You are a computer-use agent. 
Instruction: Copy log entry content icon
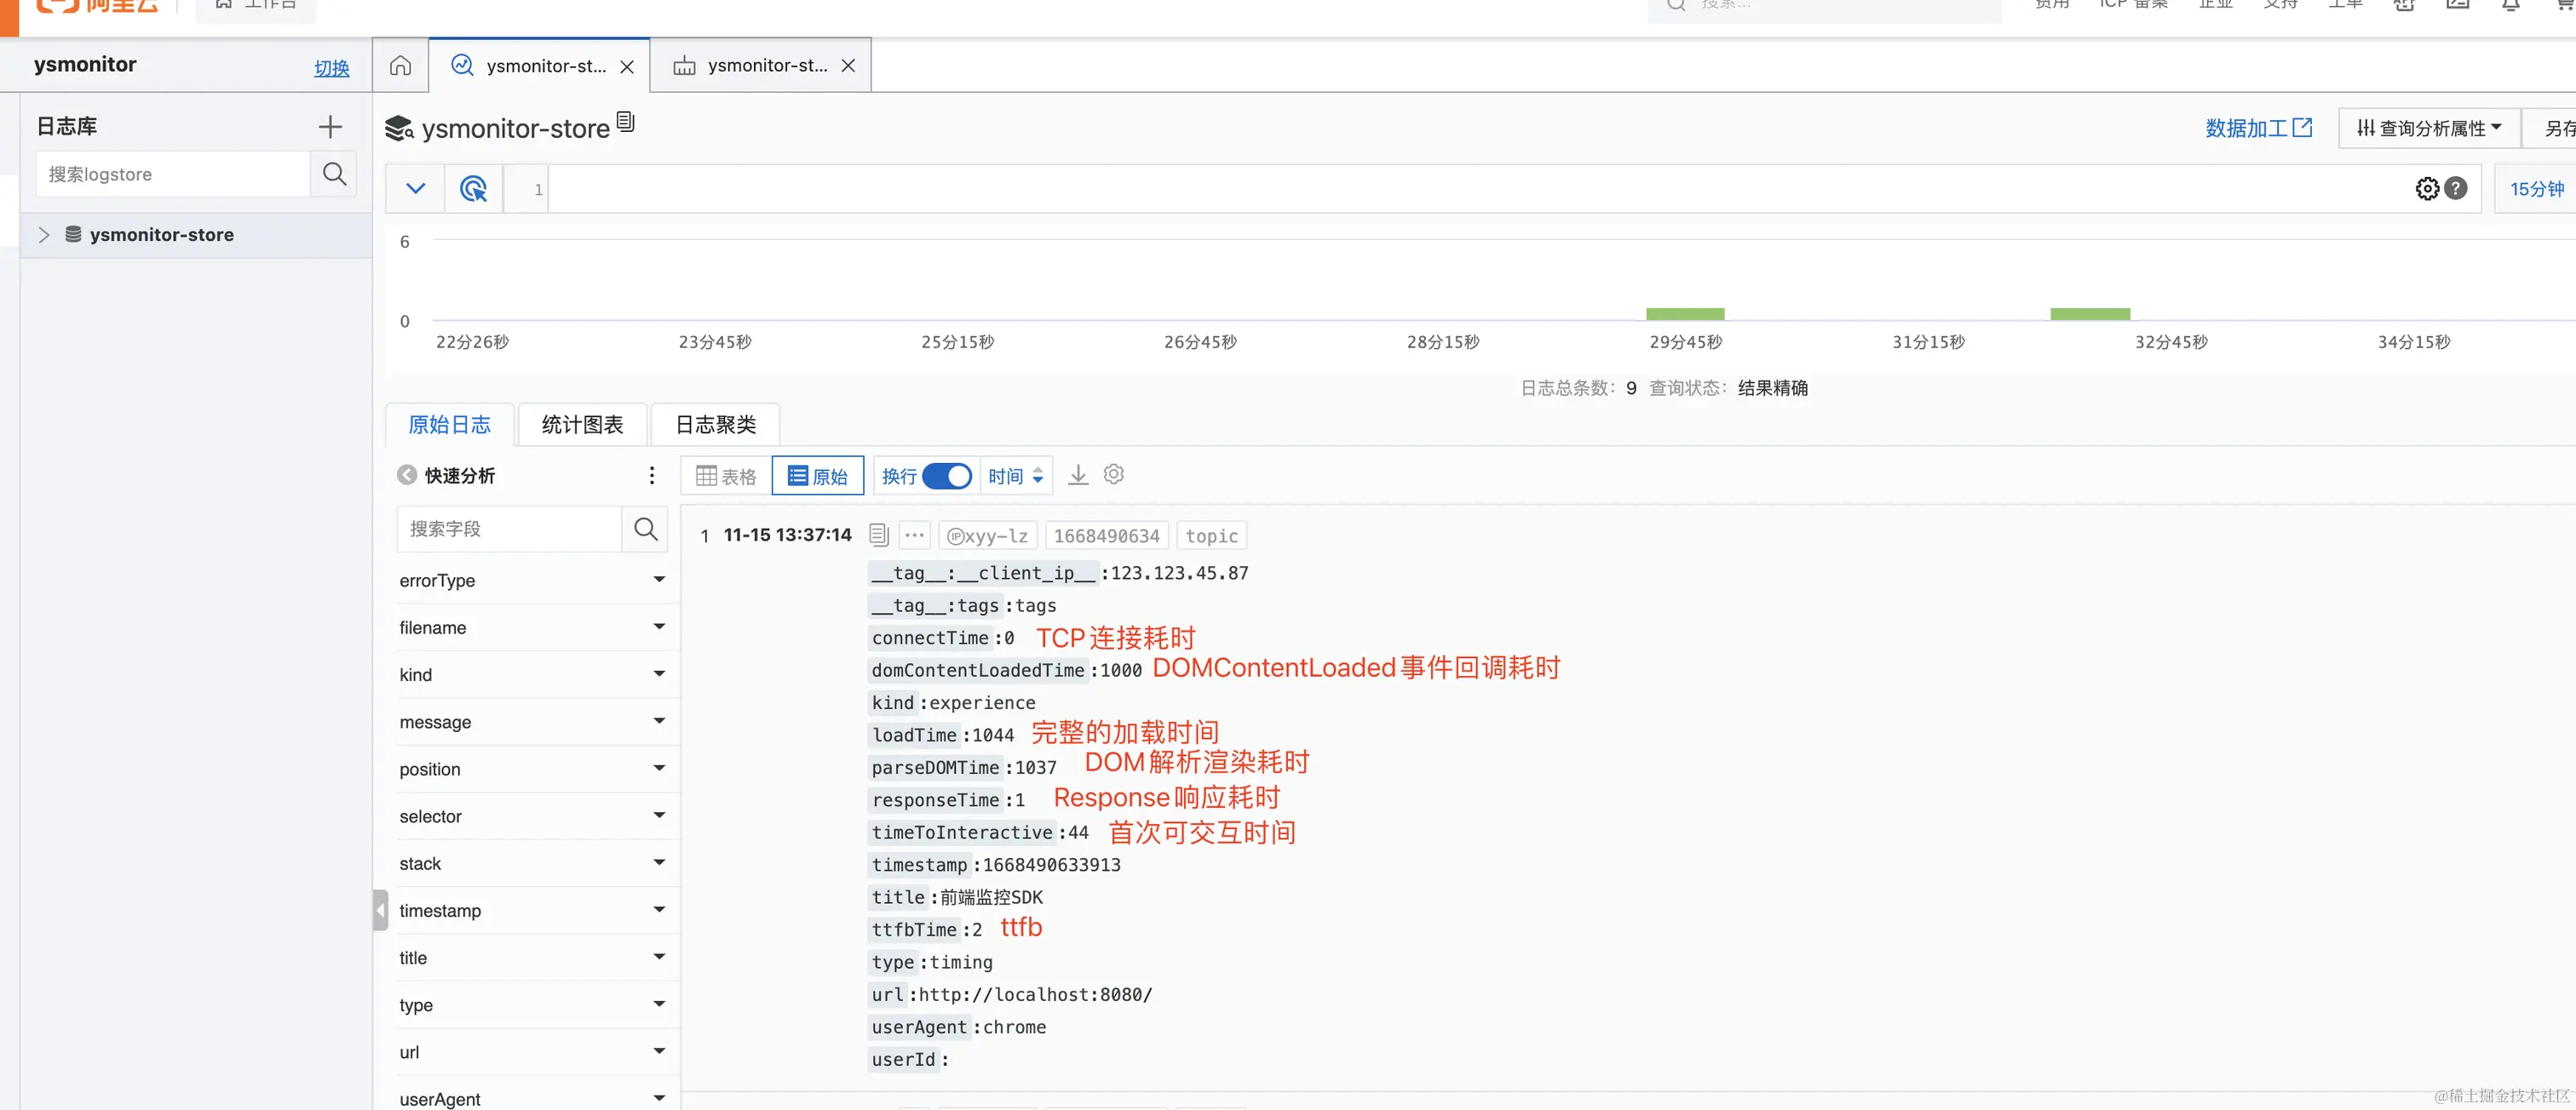(878, 535)
